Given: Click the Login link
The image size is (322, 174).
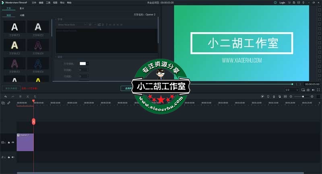Looking at the screenshot, I should 282,2.
